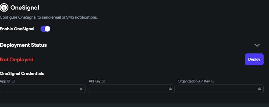Viewport: 269px width, 107px height.
Task: Click the Organization API Key info icon
Action: (213, 82)
